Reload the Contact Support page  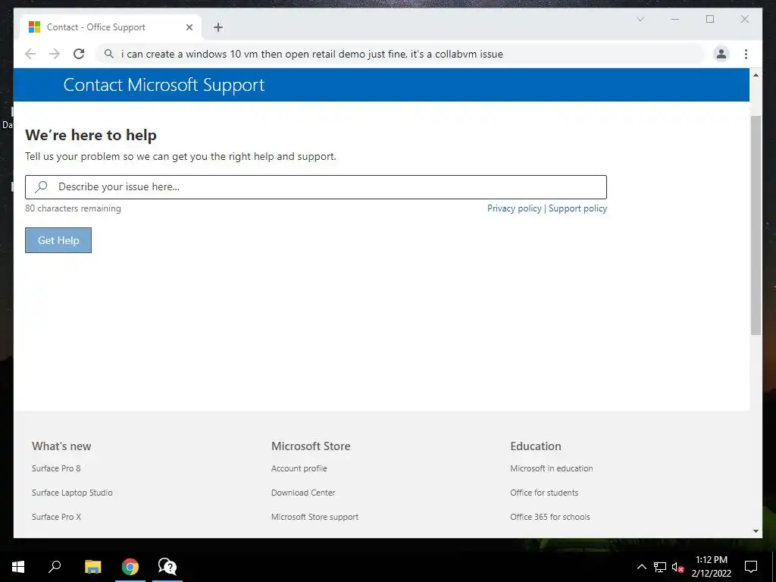click(x=79, y=54)
